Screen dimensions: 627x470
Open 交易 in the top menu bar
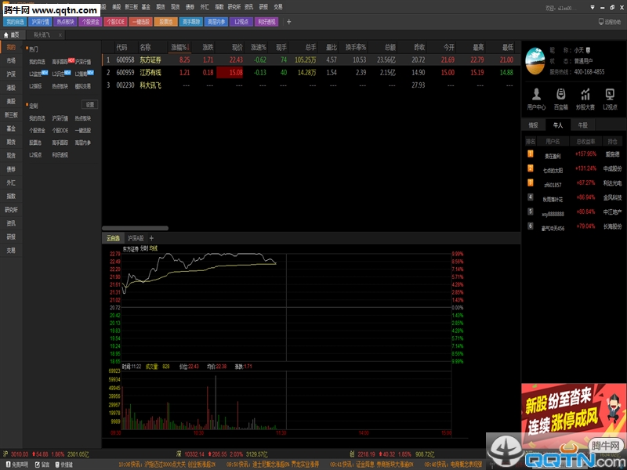[x=278, y=7]
